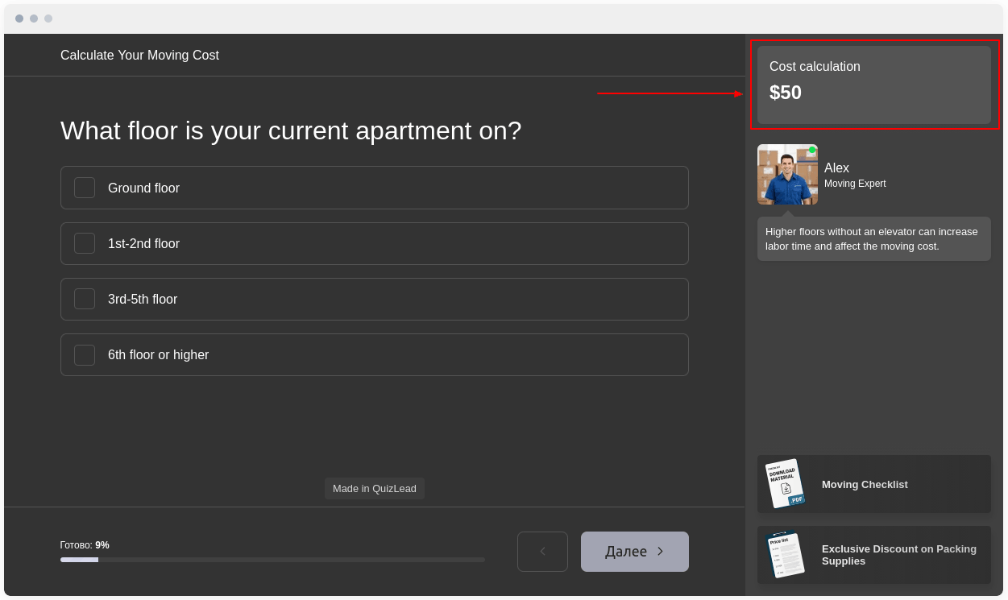This screenshot has height=600, width=1008.
Task: Enable the 6th floor or higher checkbox
Action: pos(85,355)
